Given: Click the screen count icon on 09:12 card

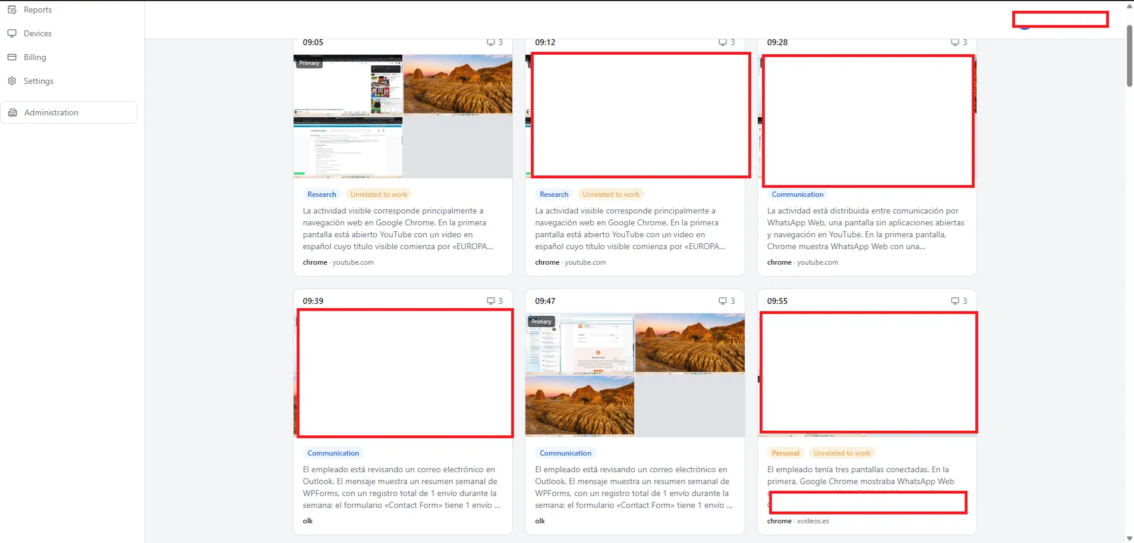Looking at the screenshot, I should (723, 42).
